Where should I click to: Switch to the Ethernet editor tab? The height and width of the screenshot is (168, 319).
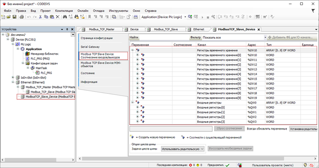point(198,29)
